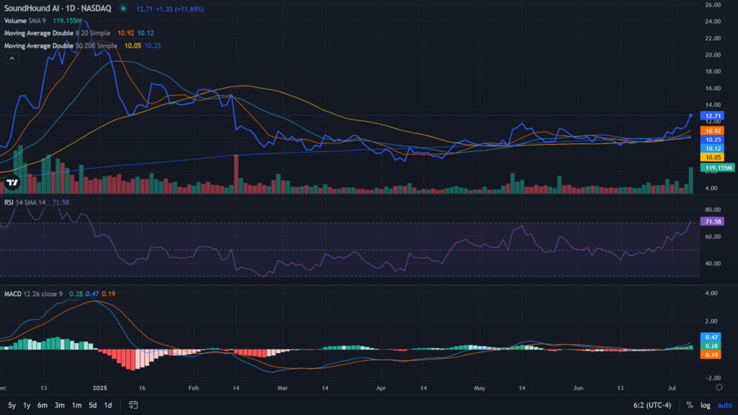
Task: Select the Volume SMA 9 legend
Action: click(x=25, y=21)
